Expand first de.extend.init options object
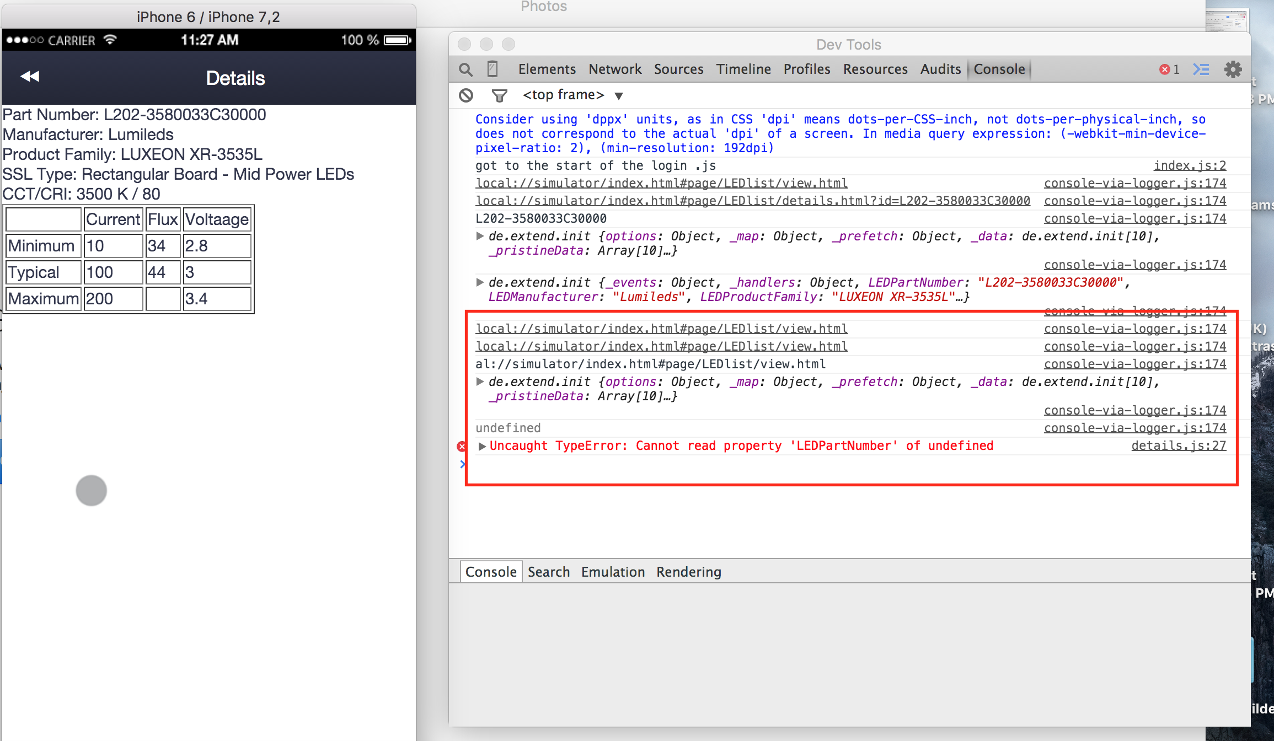The image size is (1274, 741). point(480,236)
